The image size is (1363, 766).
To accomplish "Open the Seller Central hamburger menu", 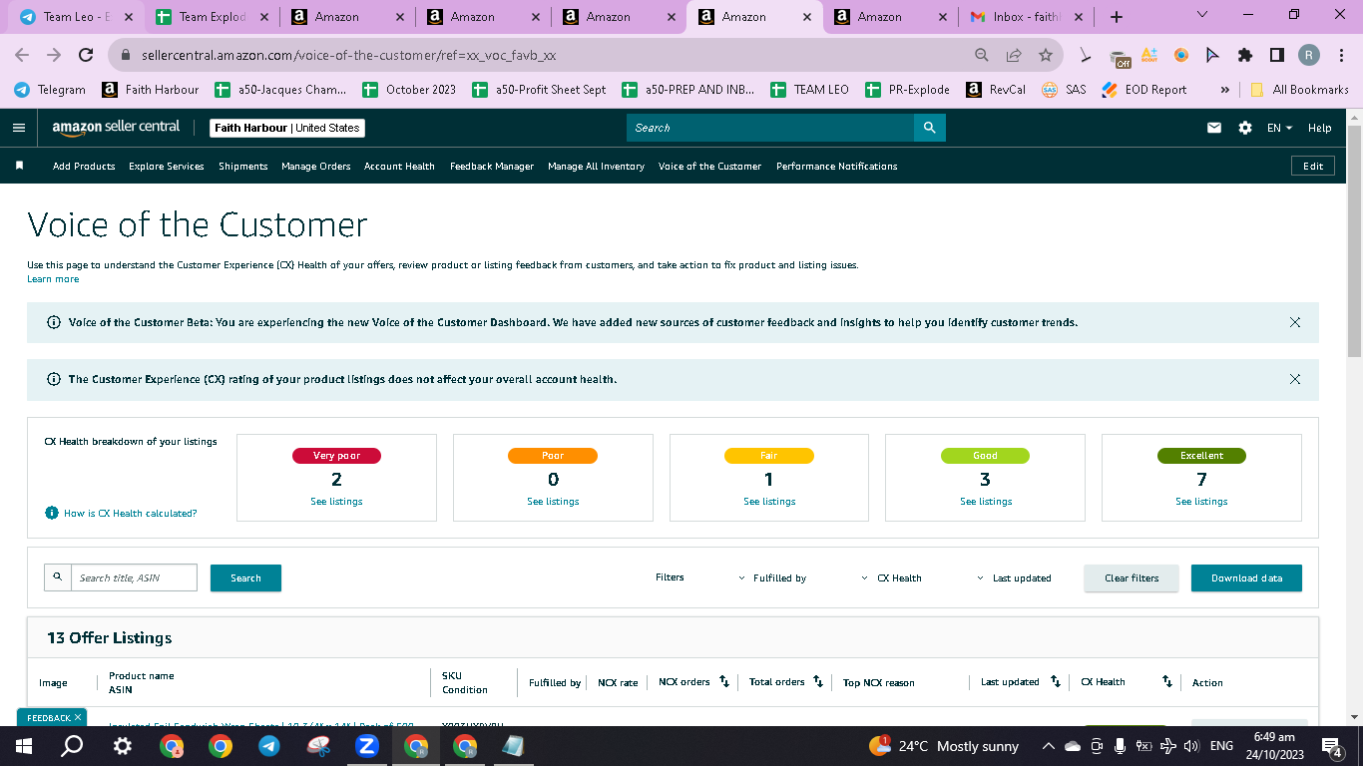I will tap(18, 128).
